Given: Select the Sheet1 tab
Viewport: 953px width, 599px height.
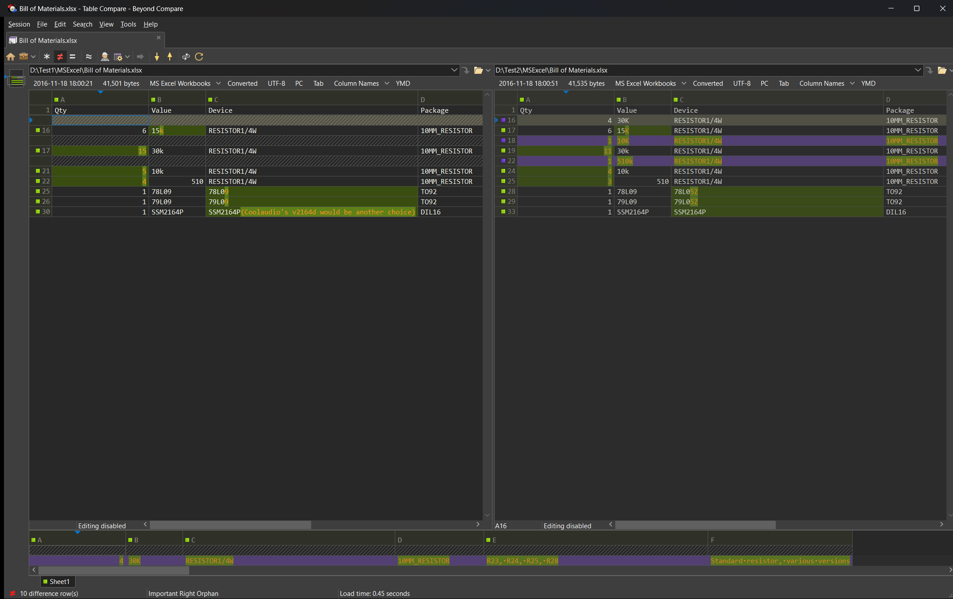Looking at the screenshot, I should tap(58, 582).
